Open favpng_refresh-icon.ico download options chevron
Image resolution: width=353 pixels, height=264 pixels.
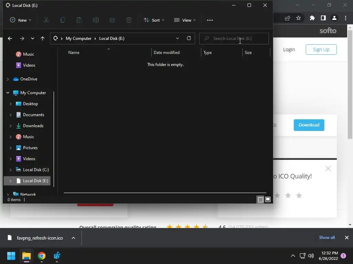[73, 238]
